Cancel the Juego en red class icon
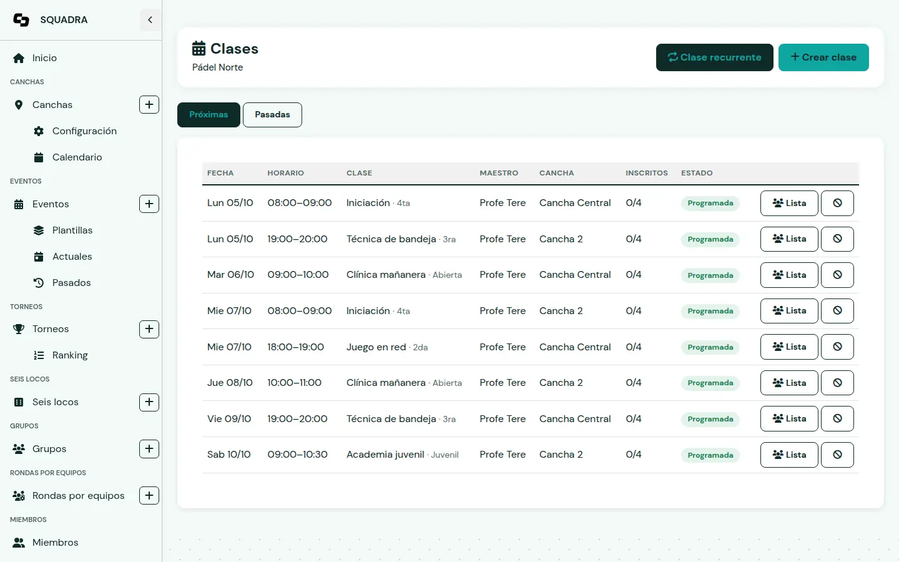 [837, 347]
